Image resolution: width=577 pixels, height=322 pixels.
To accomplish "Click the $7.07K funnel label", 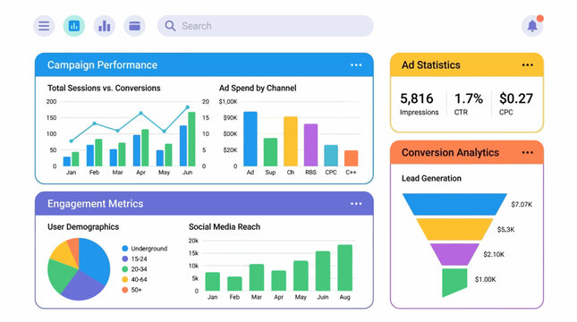I will click(522, 204).
